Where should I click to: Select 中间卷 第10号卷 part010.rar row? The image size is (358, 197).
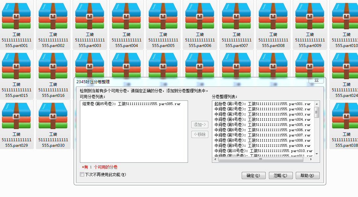[x=263, y=151]
